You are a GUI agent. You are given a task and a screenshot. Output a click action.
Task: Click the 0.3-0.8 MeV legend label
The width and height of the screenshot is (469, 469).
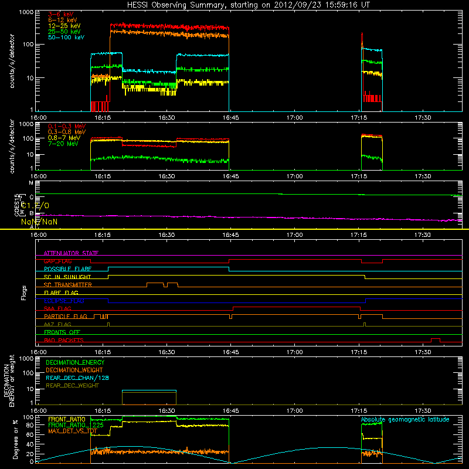click(67, 132)
